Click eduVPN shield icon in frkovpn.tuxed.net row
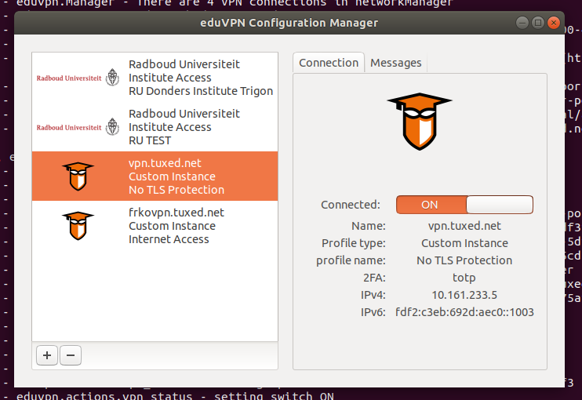 coord(78,226)
